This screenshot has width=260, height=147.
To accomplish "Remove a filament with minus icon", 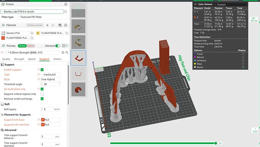I will [x=53, y=25].
